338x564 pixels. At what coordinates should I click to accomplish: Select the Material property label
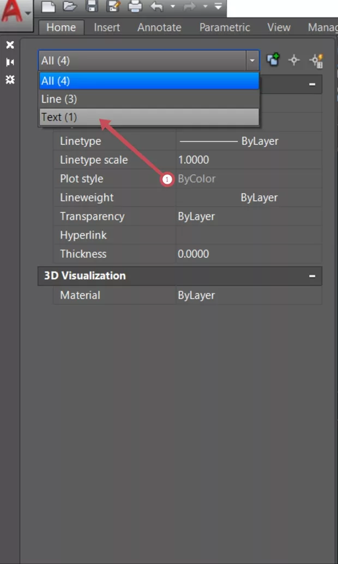pyautogui.click(x=80, y=295)
